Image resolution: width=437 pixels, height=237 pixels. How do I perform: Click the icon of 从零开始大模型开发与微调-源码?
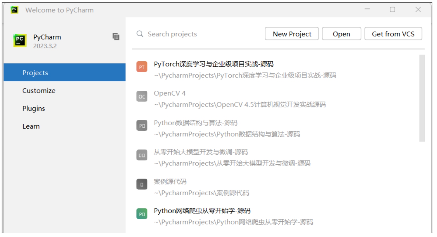coord(142,155)
